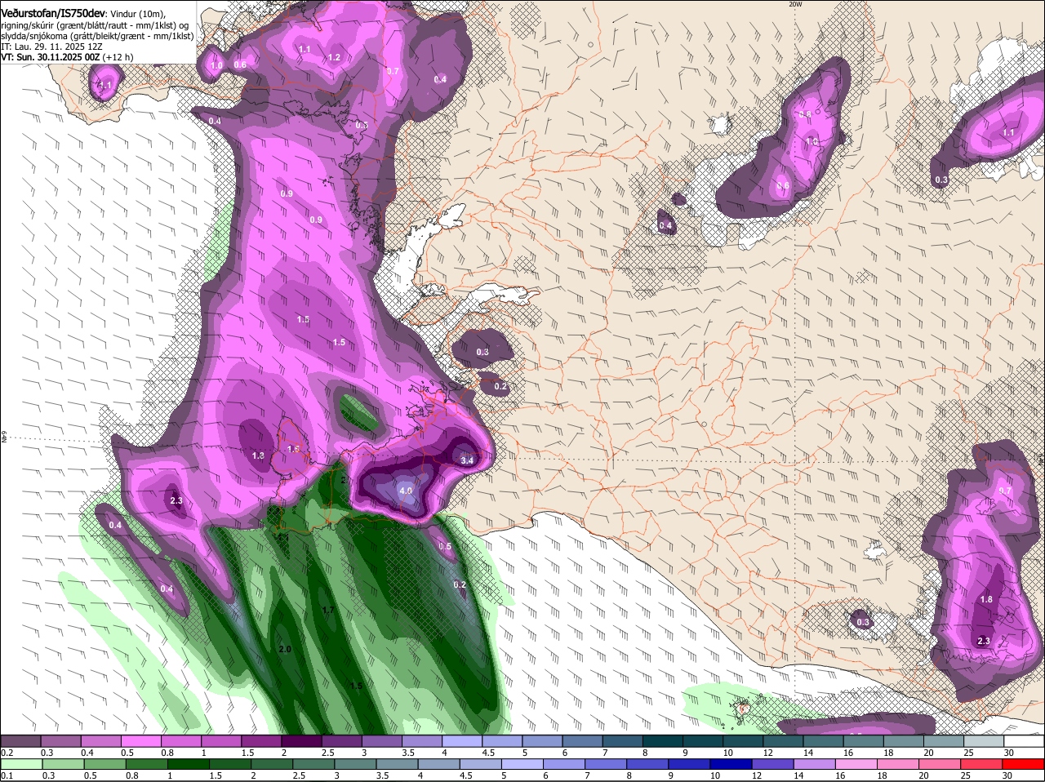This screenshot has height=782, width=1045.
Task: Pick the dark purple snow swatch labeled 2
Action: pos(300,740)
